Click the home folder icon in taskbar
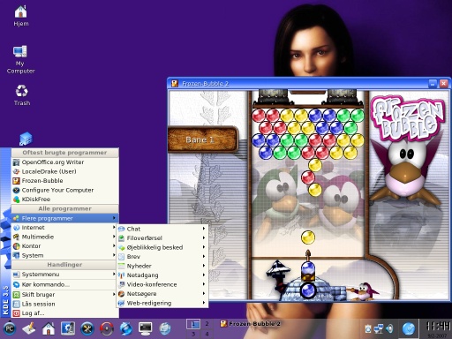Screen dimensions: 452x339 (x=49, y=328)
